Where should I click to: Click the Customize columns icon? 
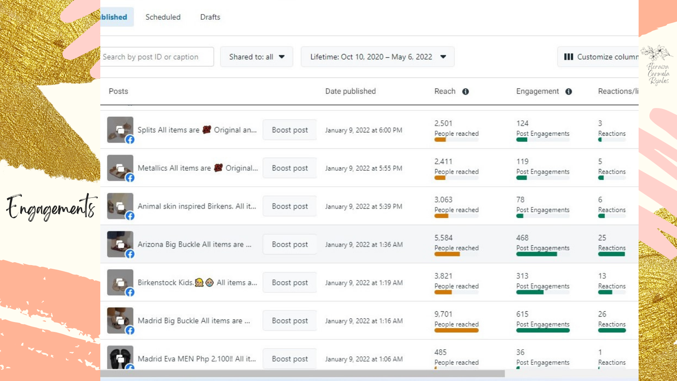coord(568,57)
